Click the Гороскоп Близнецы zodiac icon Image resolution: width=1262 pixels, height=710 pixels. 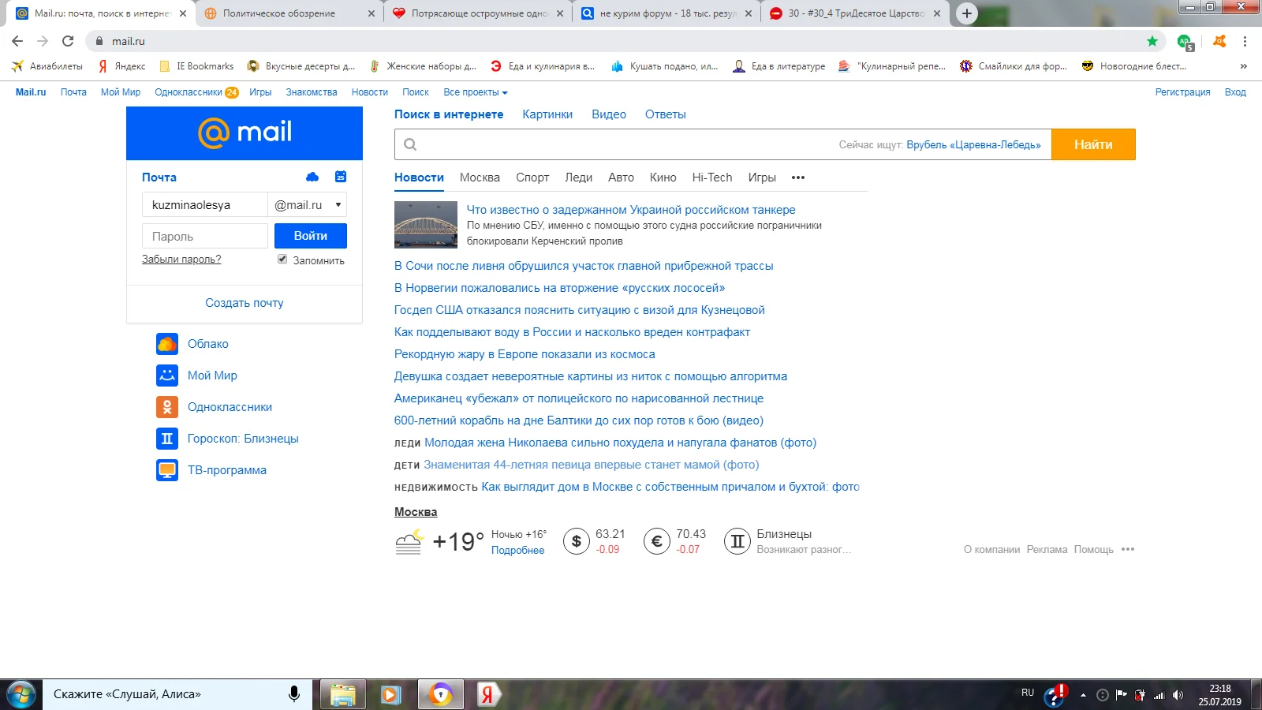point(167,439)
